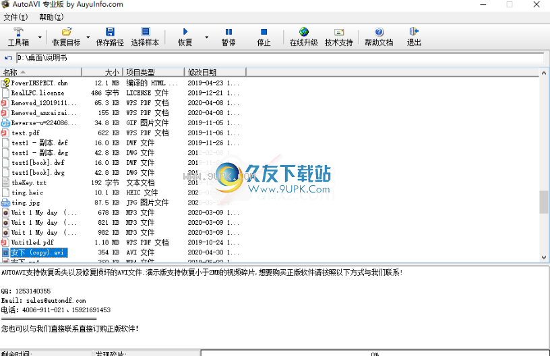Select file Untitled.pdf
The height and width of the screenshot is (356, 550).
click(x=32, y=242)
